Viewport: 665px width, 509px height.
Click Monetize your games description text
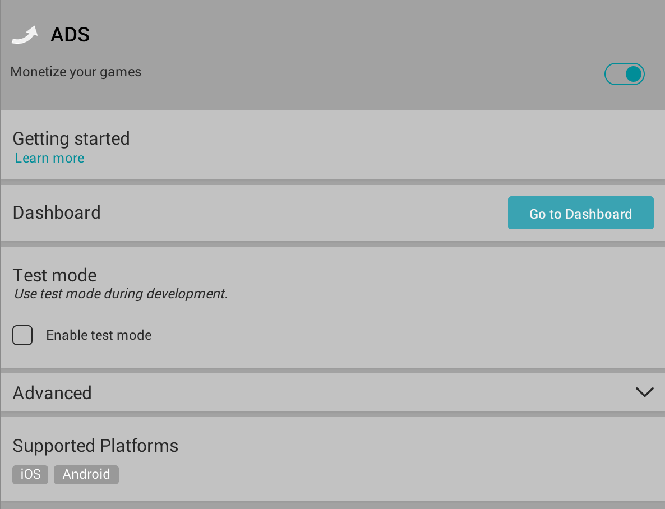(x=76, y=72)
